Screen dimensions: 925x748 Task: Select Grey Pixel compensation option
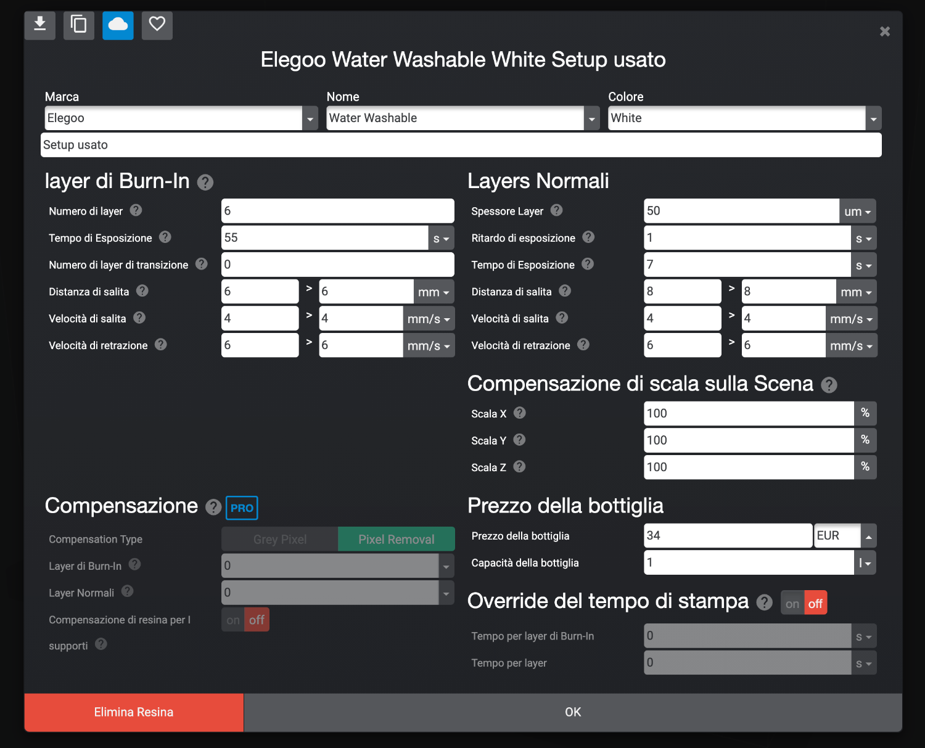[x=280, y=539]
